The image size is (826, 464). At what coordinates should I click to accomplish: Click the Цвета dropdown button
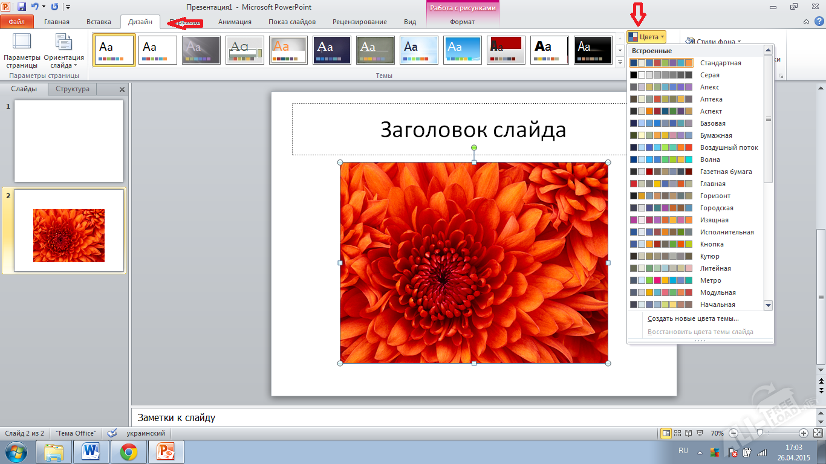pos(646,37)
